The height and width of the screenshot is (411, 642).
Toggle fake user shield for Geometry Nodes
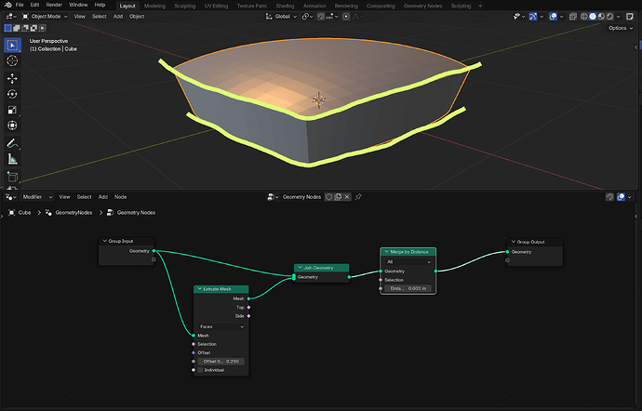pyautogui.click(x=328, y=197)
